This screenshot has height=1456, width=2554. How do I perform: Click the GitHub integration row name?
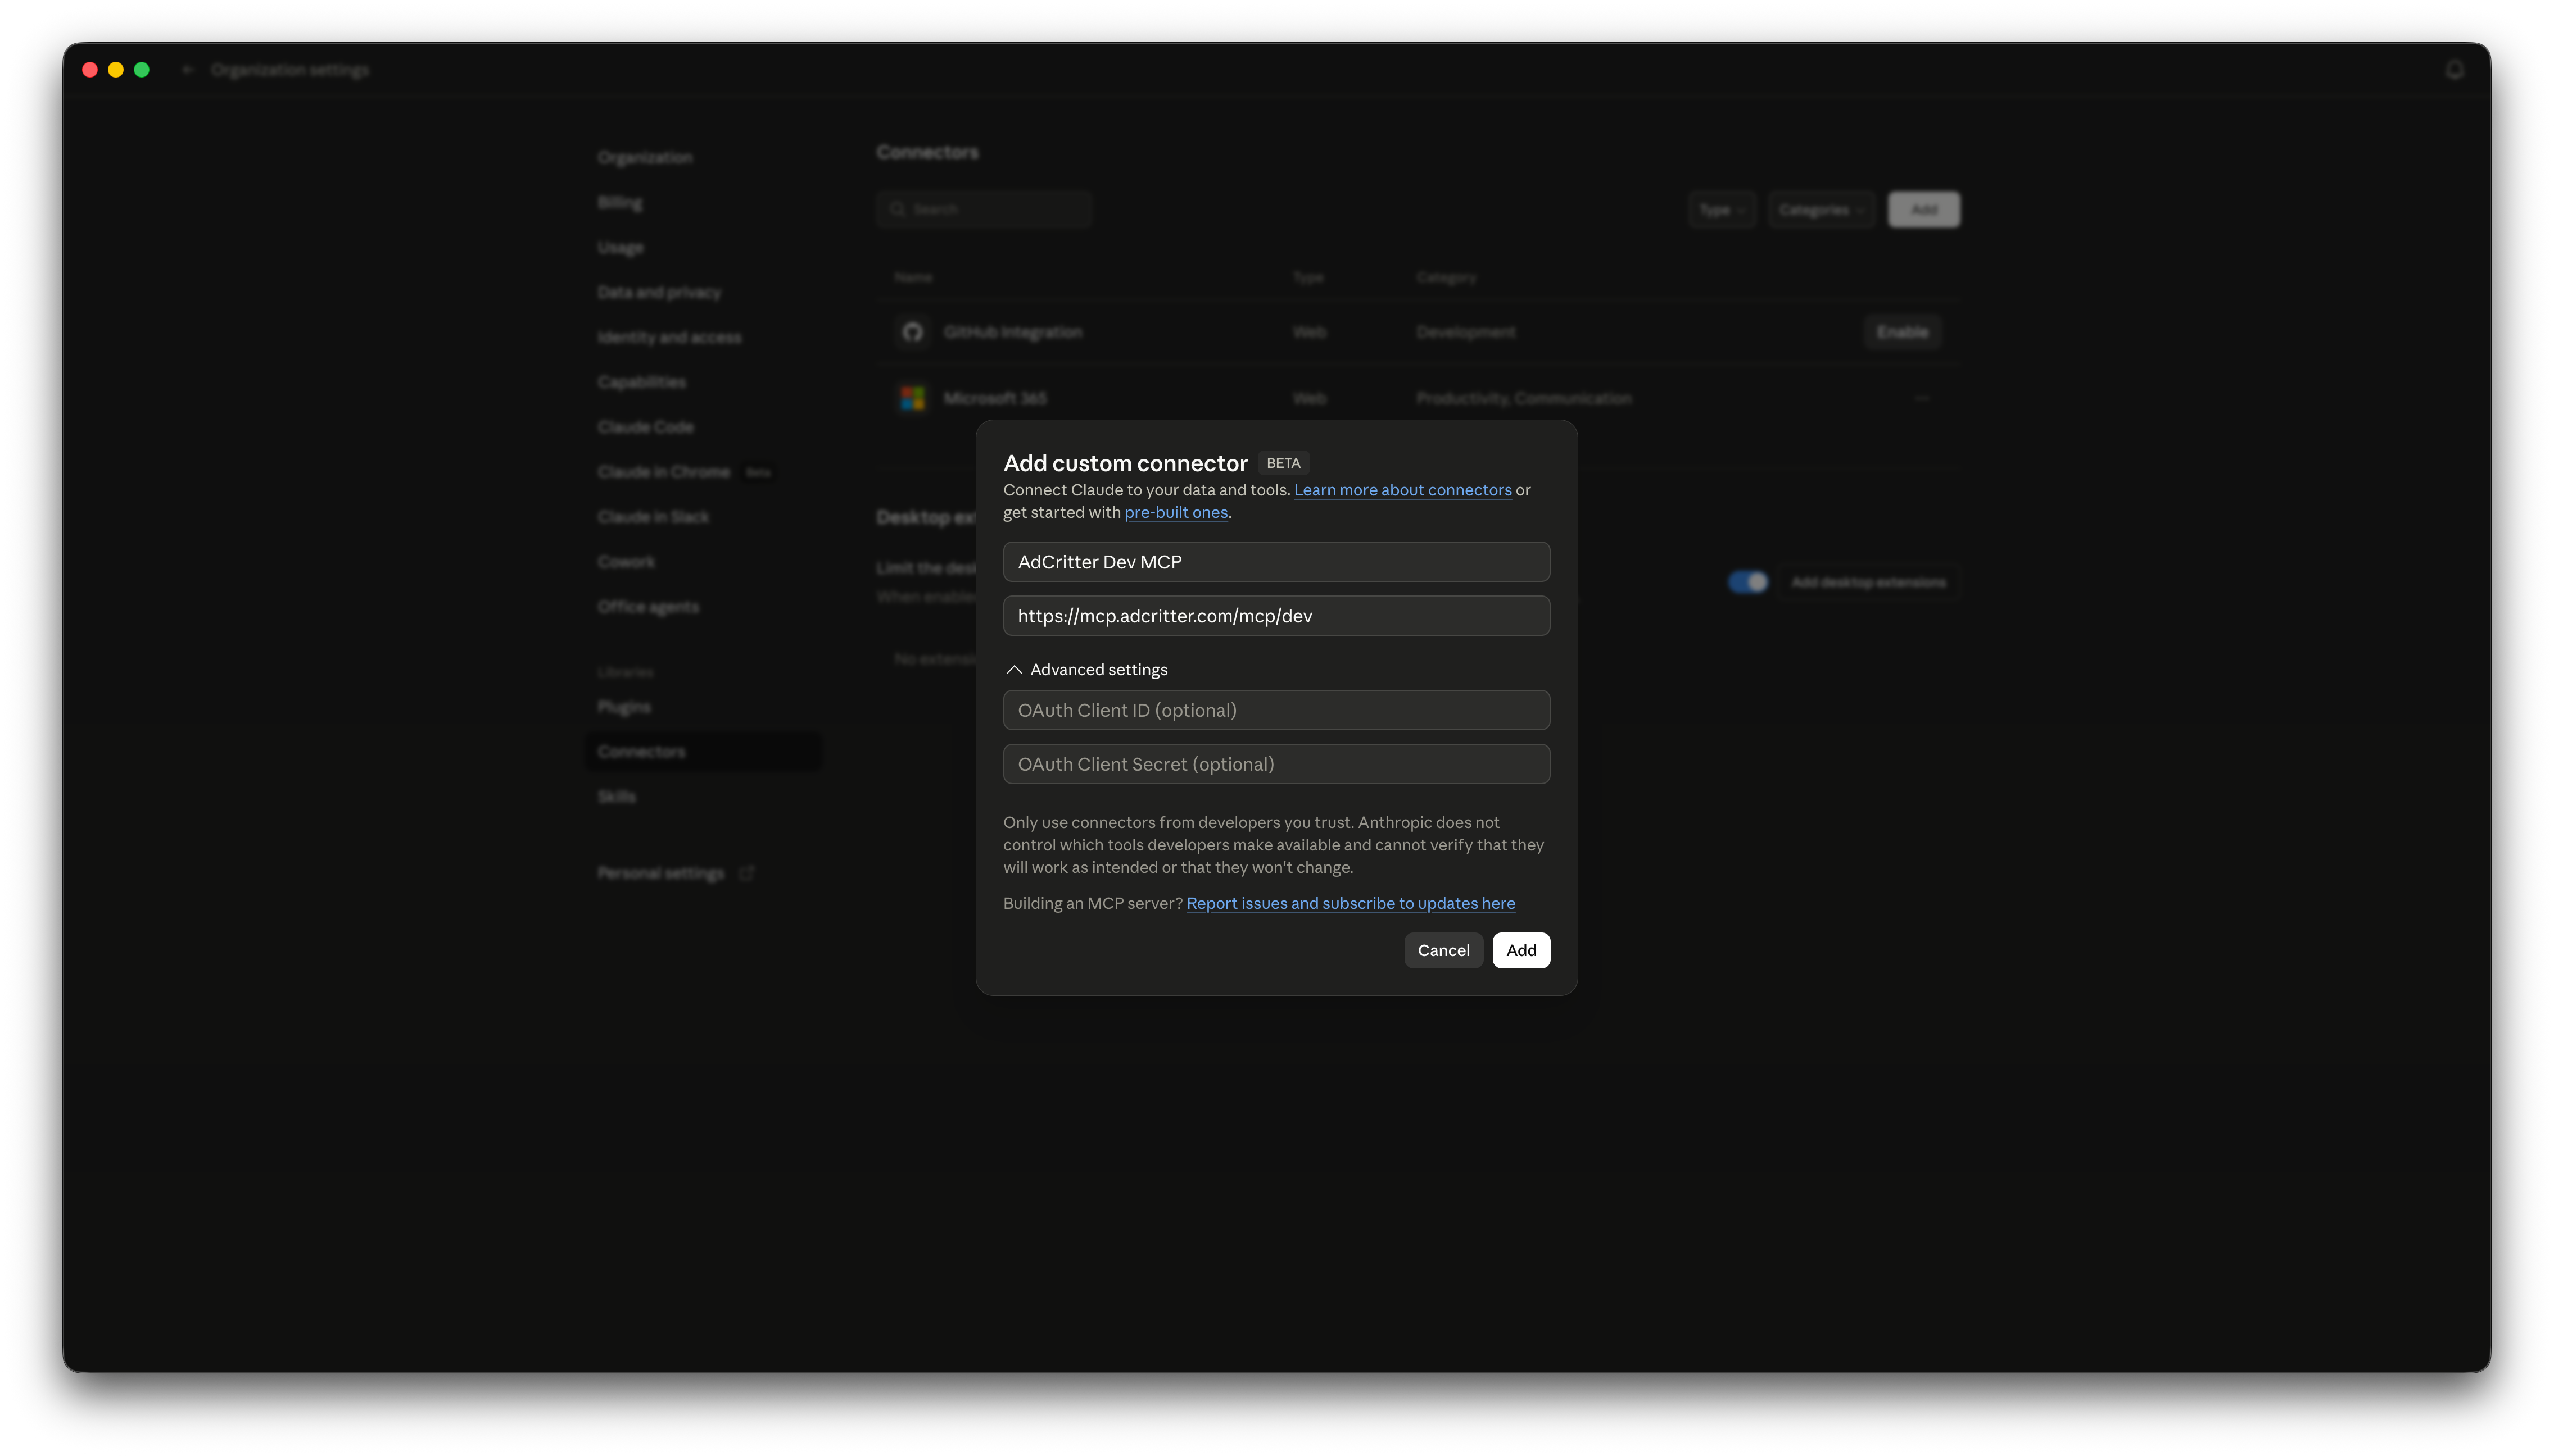pos(1012,332)
